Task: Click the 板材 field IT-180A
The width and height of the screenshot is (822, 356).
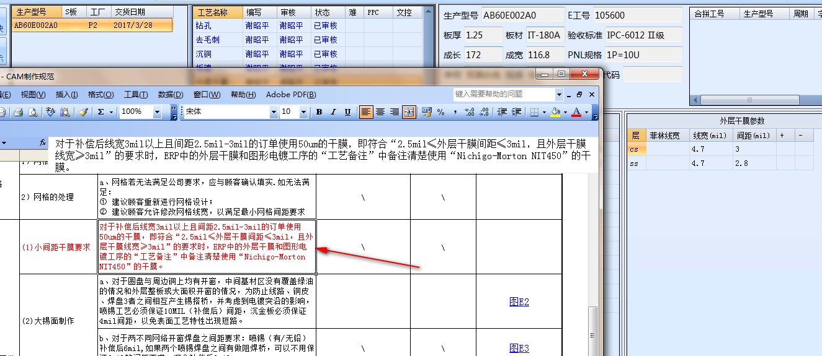Action: (x=544, y=35)
